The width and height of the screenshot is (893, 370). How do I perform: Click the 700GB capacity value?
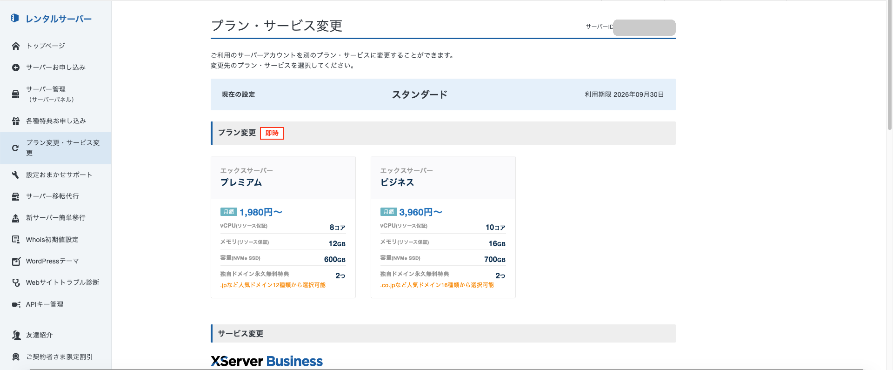pyautogui.click(x=495, y=260)
